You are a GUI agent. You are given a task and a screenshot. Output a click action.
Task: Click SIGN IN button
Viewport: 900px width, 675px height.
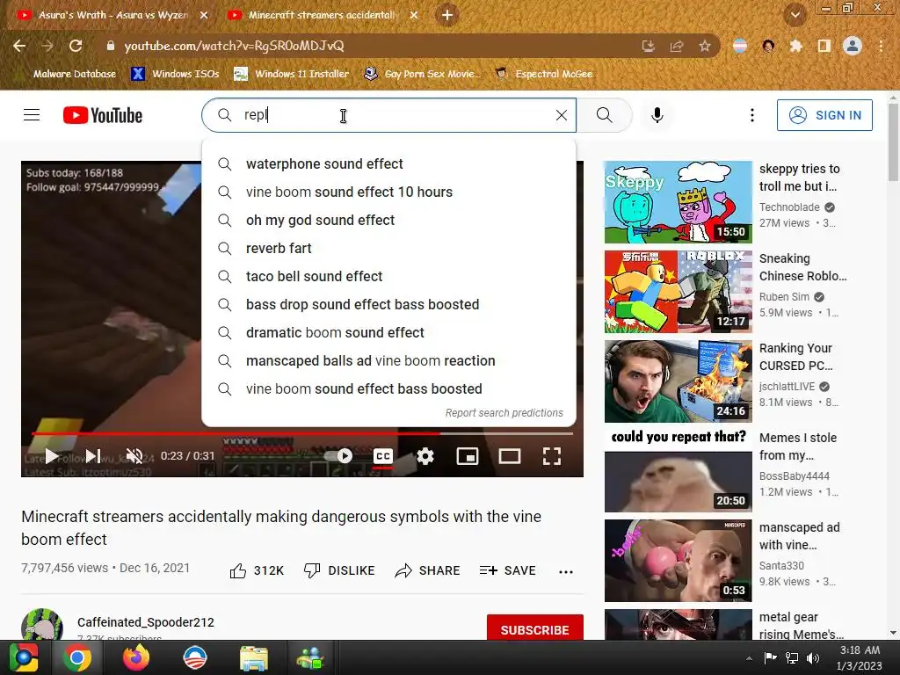[824, 115]
